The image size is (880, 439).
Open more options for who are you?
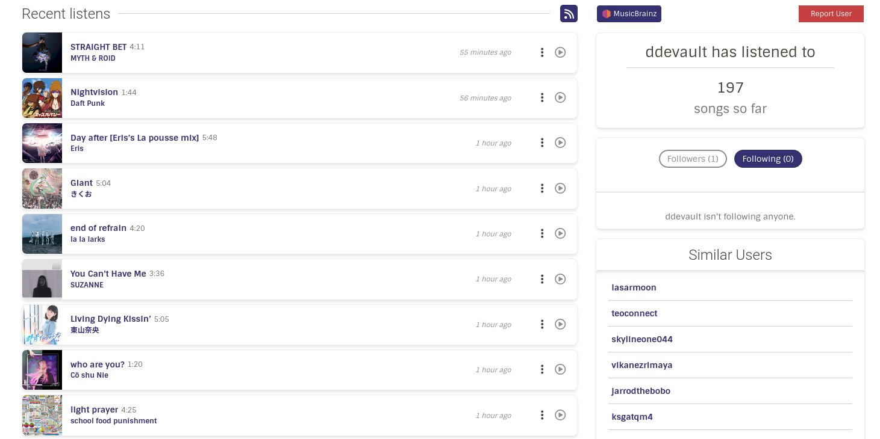click(x=542, y=369)
